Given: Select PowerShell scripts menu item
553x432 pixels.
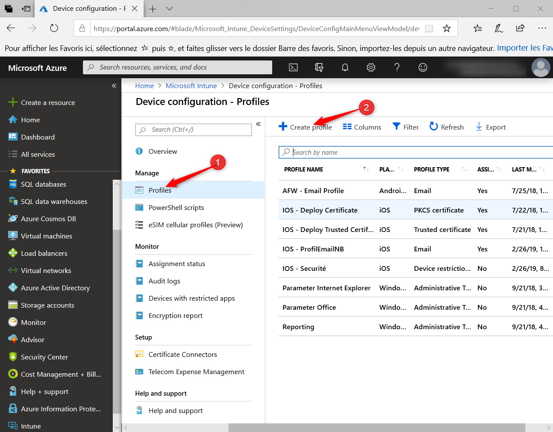Looking at the screenshot, I should pyautogui.click(x=176, y=208).
